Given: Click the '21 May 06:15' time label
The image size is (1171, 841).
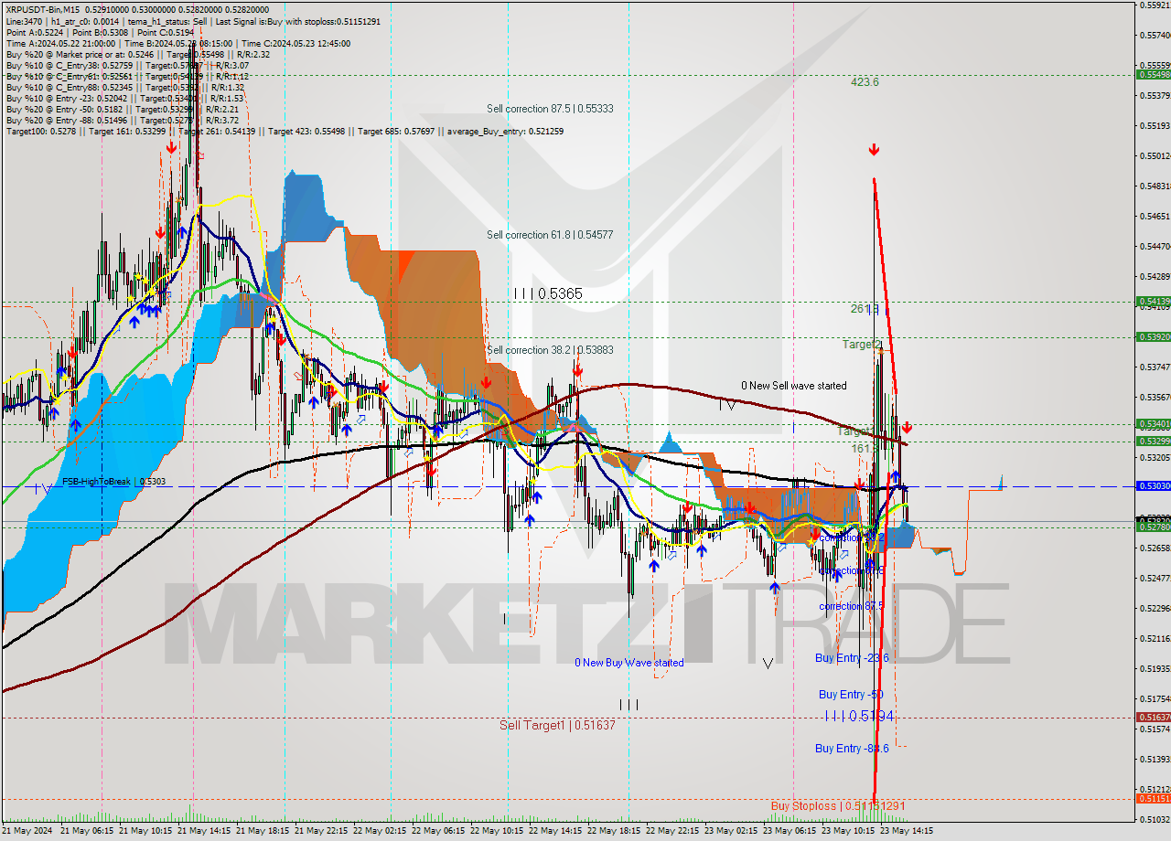Looking at the screenshot, I should coord(88,831).
